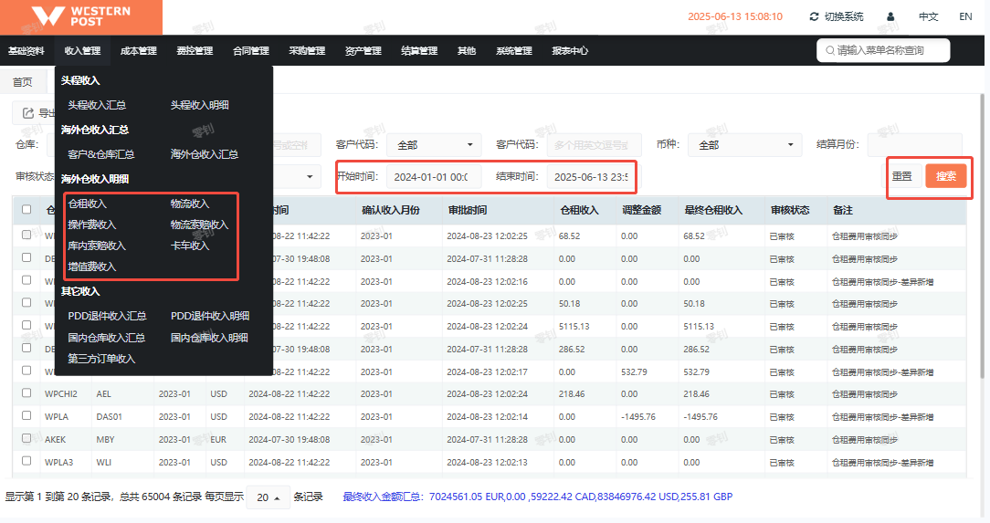Open the 审核状态 dropdown arrow
The height and width of the screenshot is (523, 990).
[x=310, y=177]
